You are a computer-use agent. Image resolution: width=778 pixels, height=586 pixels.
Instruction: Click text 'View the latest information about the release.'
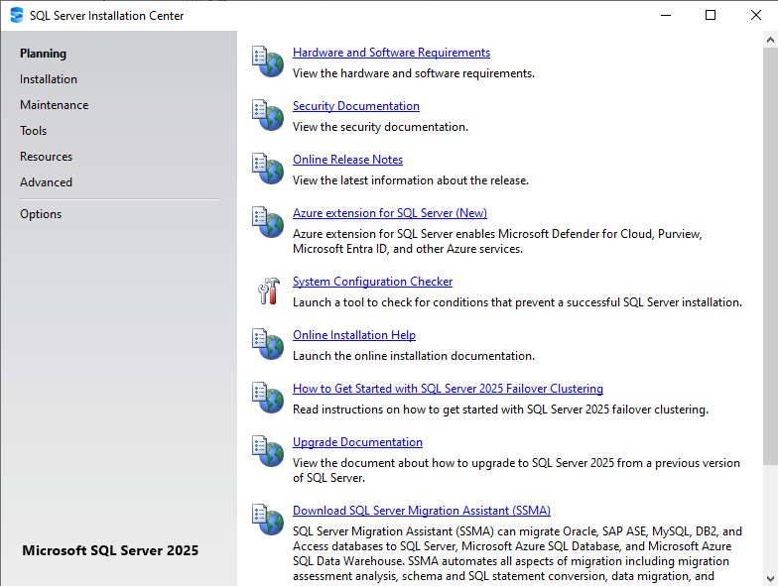[411, 180]
